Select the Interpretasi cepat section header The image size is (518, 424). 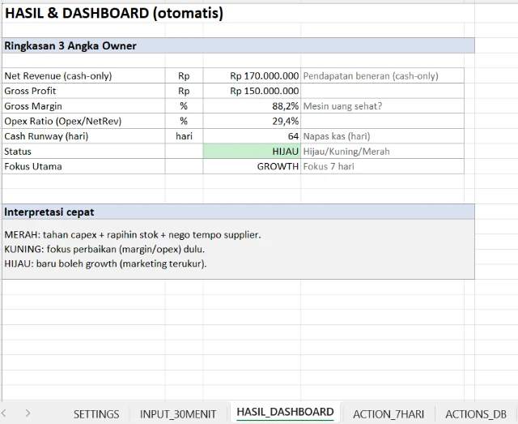point(49,212)
